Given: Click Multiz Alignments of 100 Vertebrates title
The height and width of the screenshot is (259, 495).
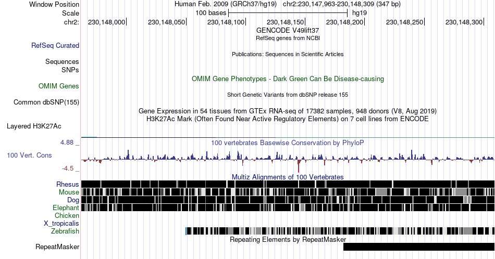Looking at the screenshot, I should coord(288,177).
